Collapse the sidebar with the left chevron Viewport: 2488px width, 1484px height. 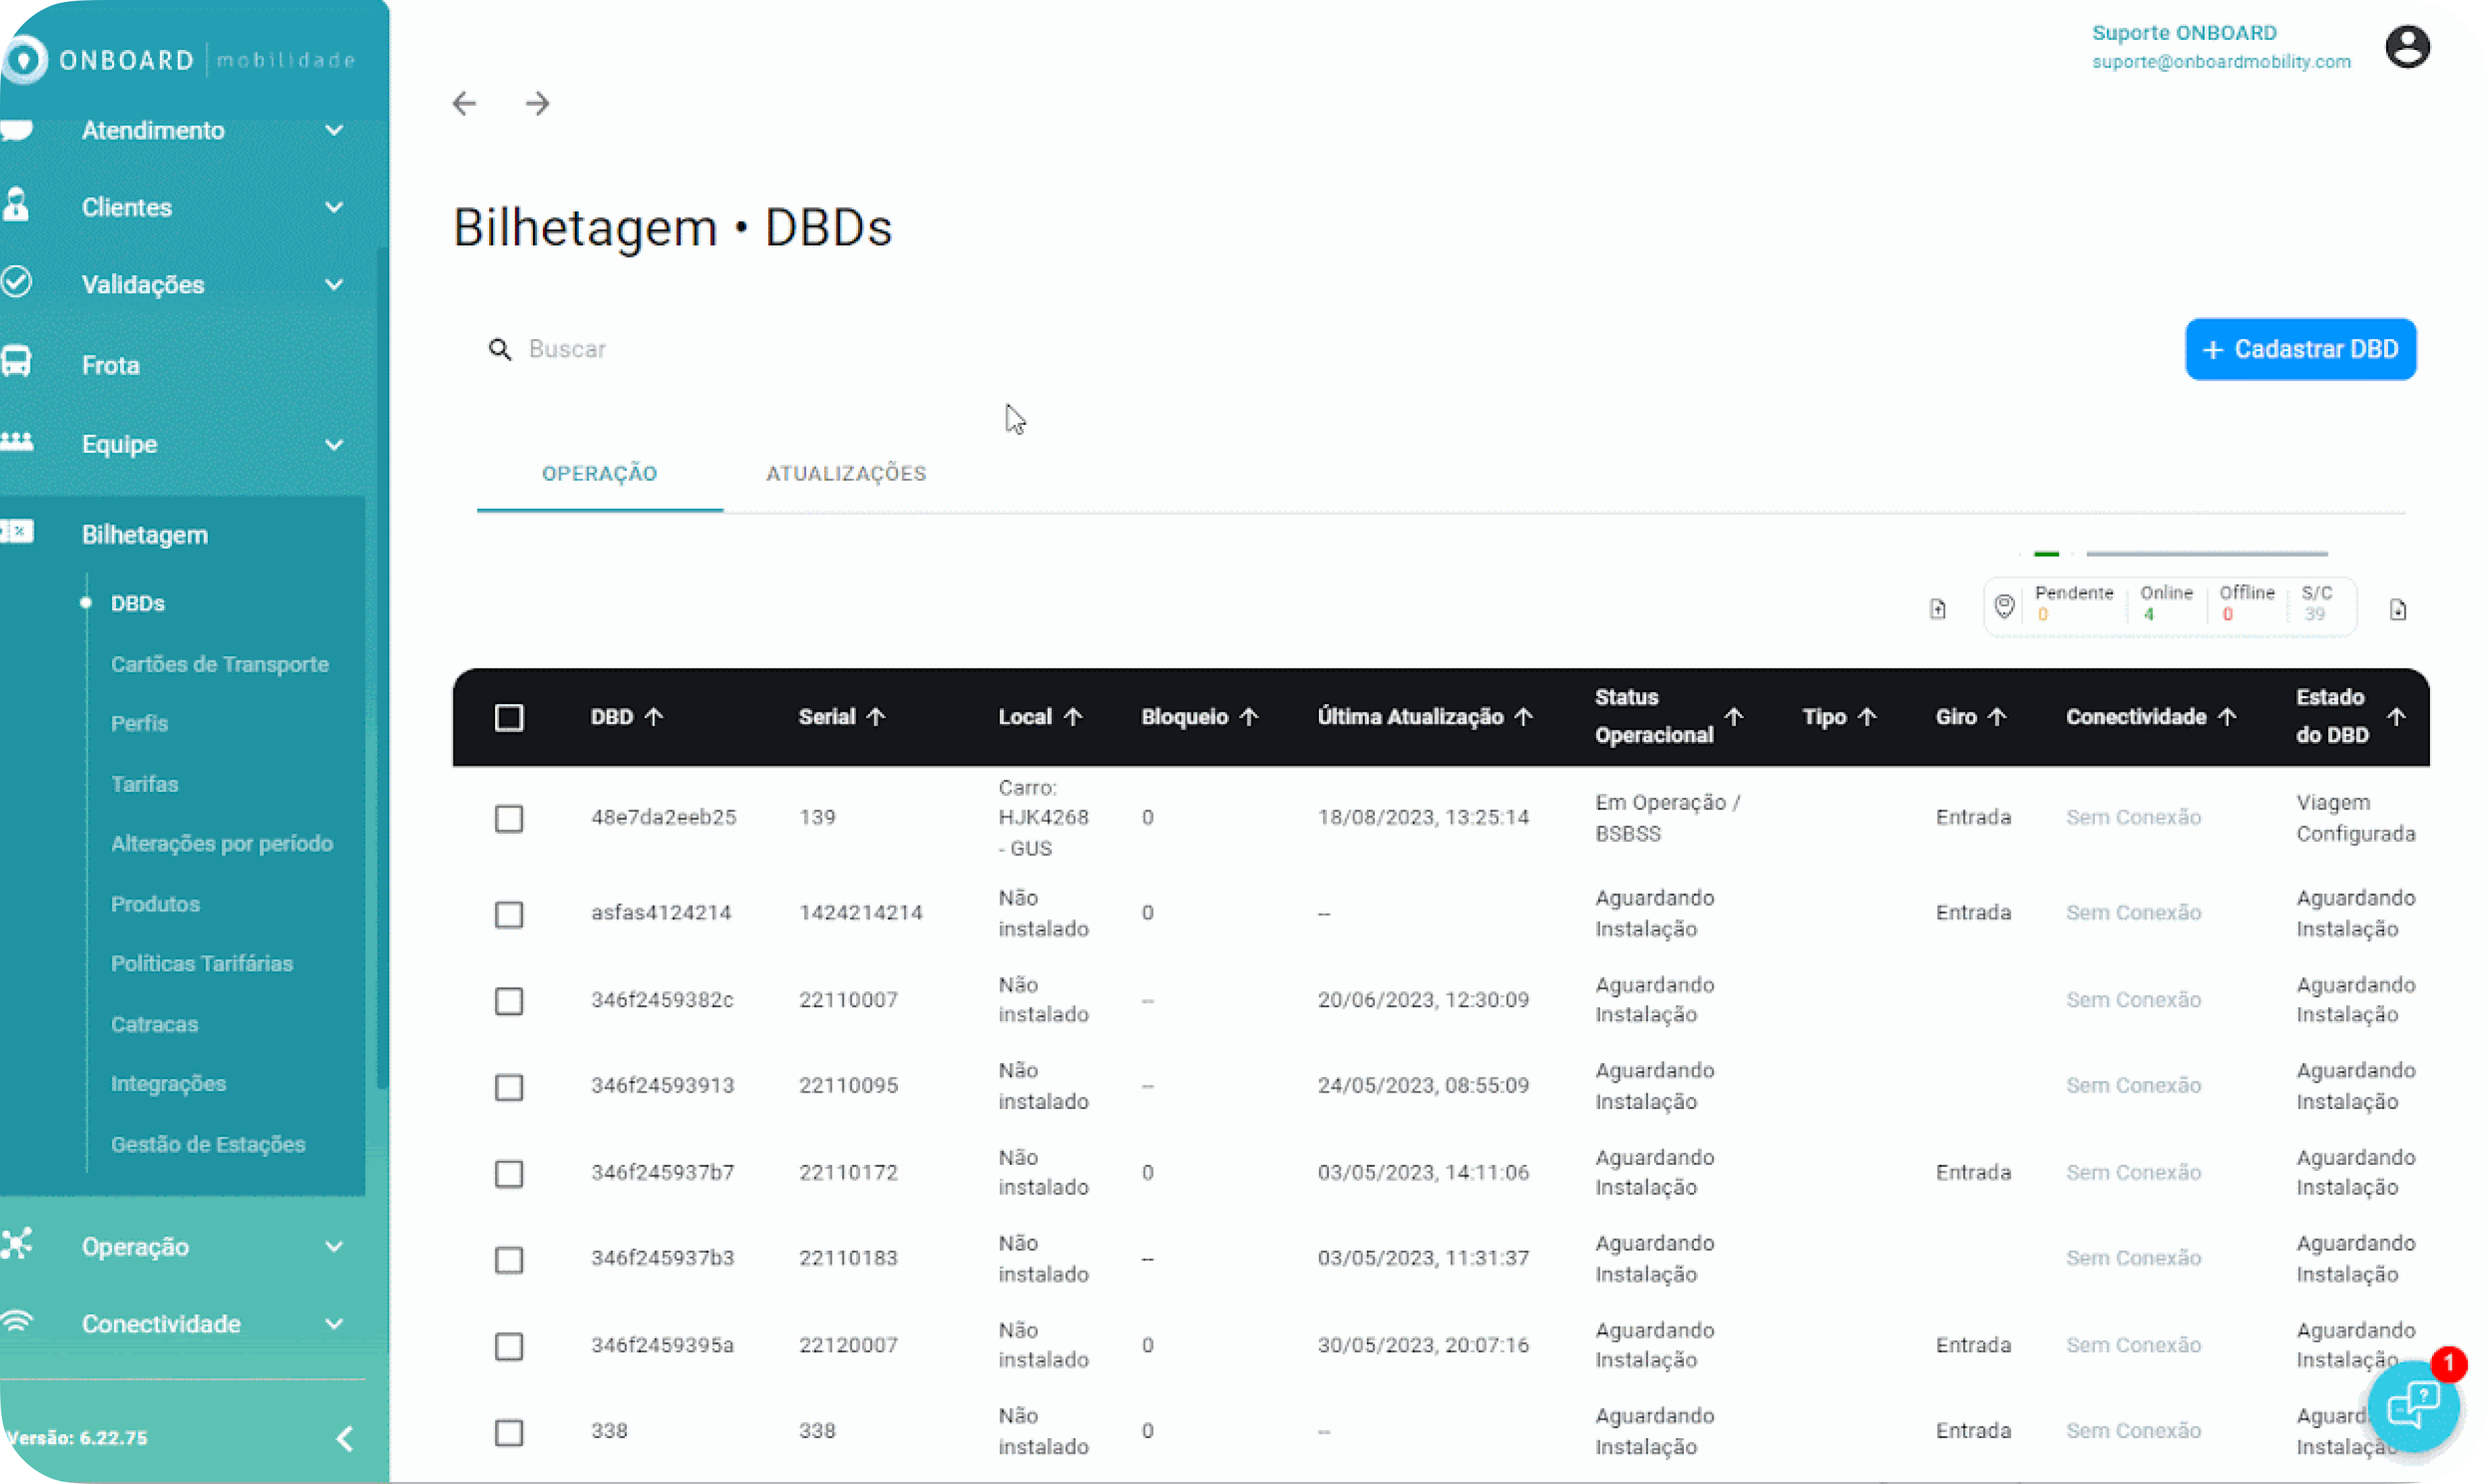coord(344,1438)
